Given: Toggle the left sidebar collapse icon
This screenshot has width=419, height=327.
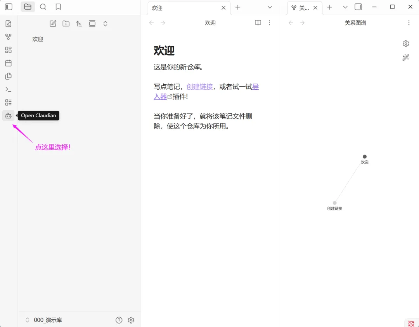Looking at the screenshot, I should coord(9,7).
